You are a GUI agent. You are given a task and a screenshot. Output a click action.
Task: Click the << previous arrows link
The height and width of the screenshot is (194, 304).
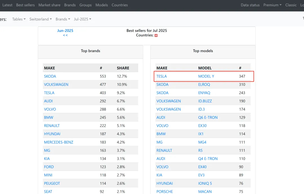tap(65, 35)
